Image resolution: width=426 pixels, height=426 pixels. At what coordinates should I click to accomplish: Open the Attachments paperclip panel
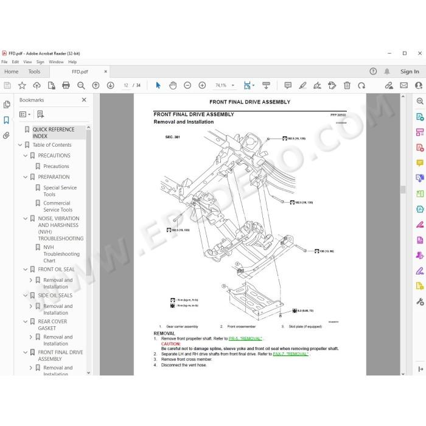point(7,135)
